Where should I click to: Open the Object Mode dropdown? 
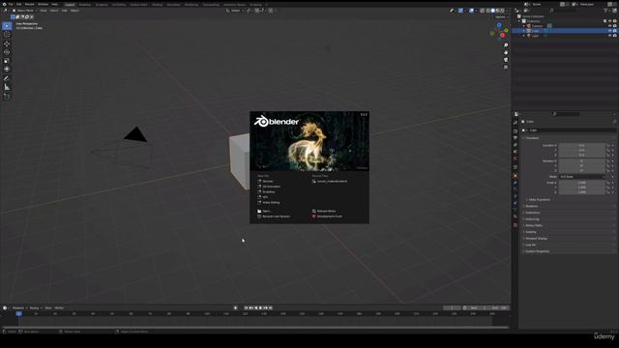(23, 11)
